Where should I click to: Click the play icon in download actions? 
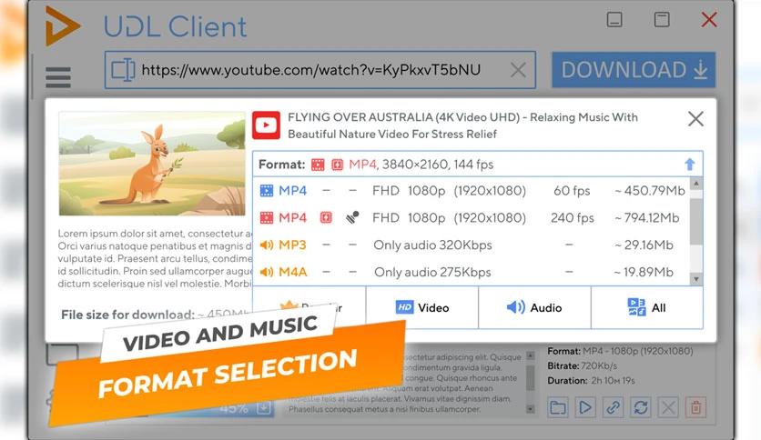[x=585, y=407]
